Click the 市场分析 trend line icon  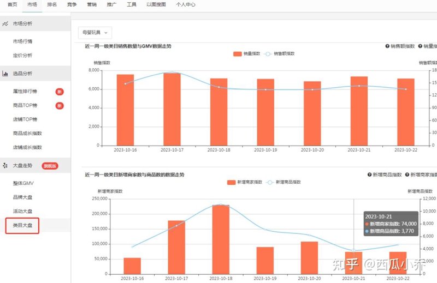click(5, 23)
